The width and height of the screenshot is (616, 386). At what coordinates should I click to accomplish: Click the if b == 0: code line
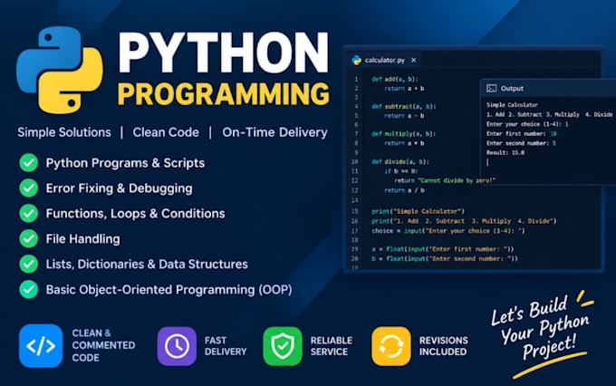pyautogui.click(x=400, y=171)
